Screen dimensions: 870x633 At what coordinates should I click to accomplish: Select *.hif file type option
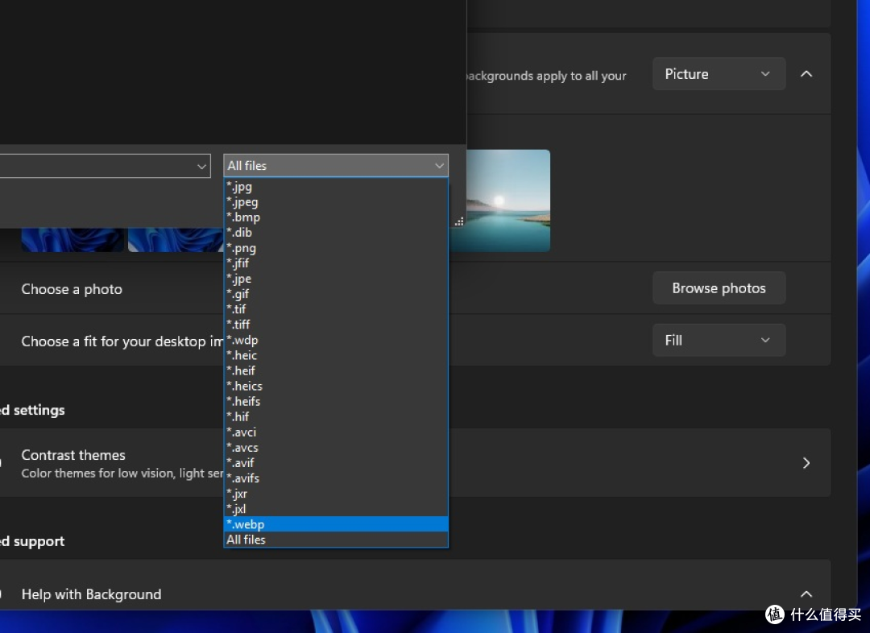pos(336,416)
